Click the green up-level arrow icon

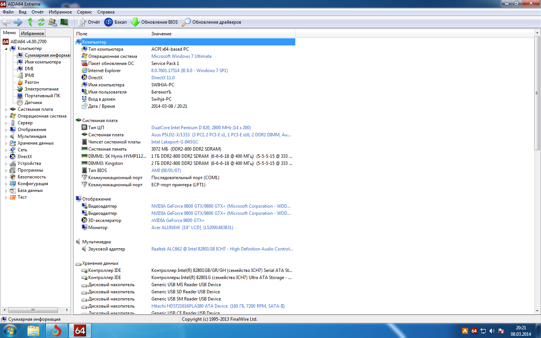click(30, 22)
